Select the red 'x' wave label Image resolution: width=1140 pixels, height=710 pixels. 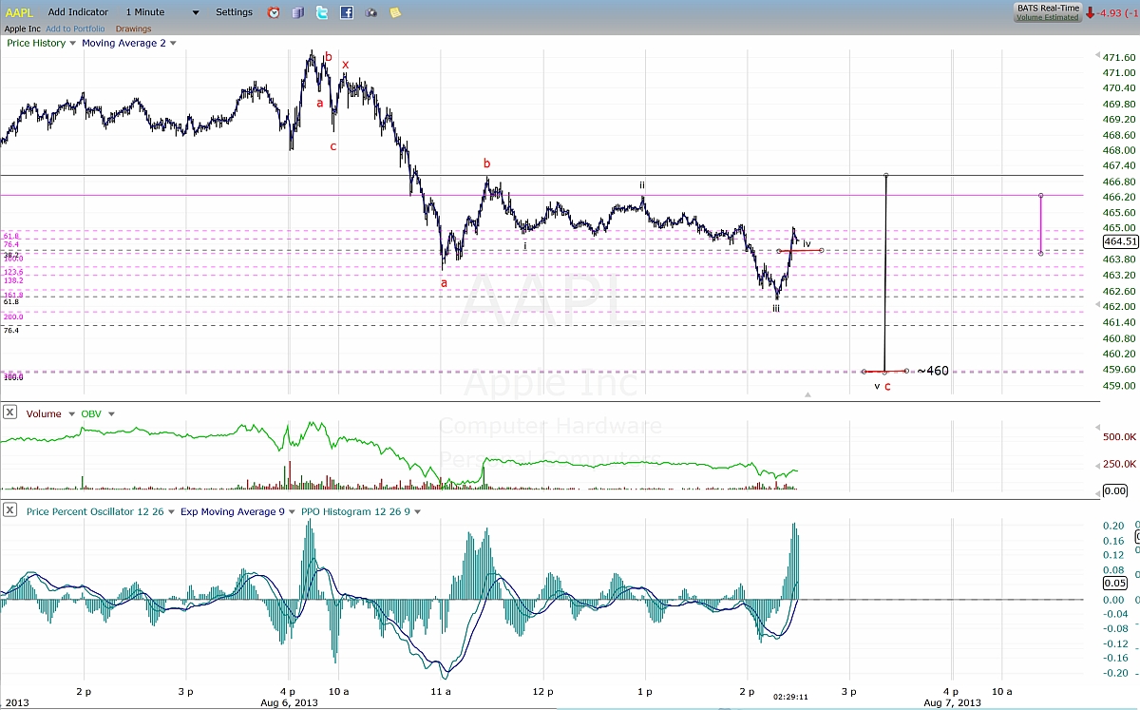pyautogui.click(x=346, y=66)
